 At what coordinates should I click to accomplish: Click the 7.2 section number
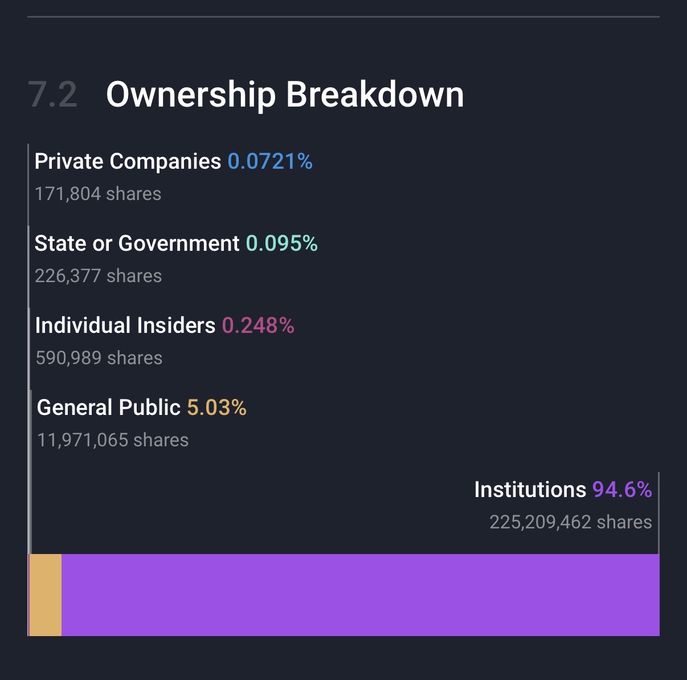pos(52,95)
